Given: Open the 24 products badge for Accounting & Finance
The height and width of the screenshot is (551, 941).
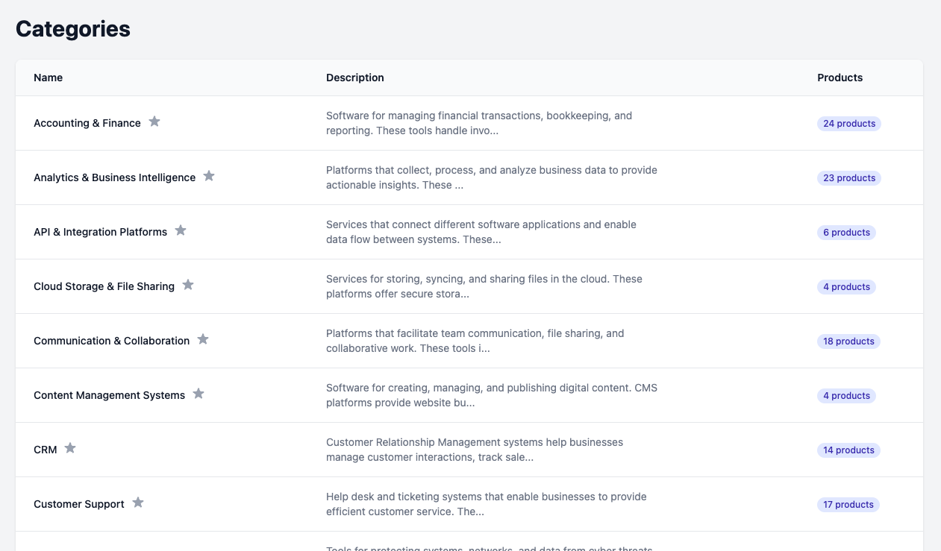Looking at the screenshot, I should click(x=849, y=123).
